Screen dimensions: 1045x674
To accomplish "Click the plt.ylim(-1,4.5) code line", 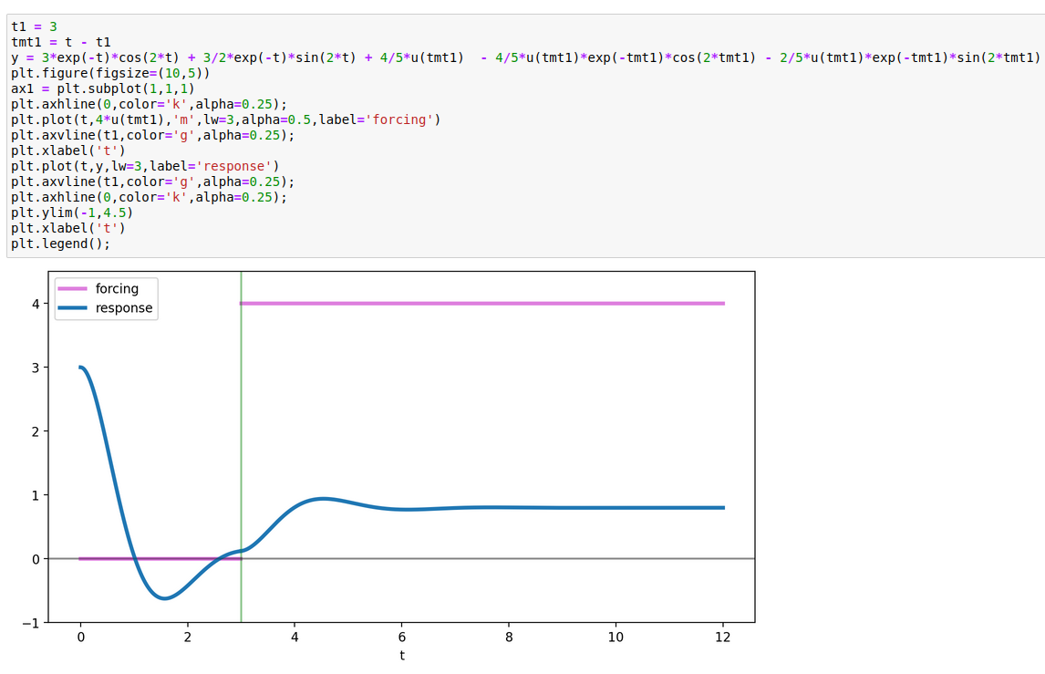I will pos(72,213).
